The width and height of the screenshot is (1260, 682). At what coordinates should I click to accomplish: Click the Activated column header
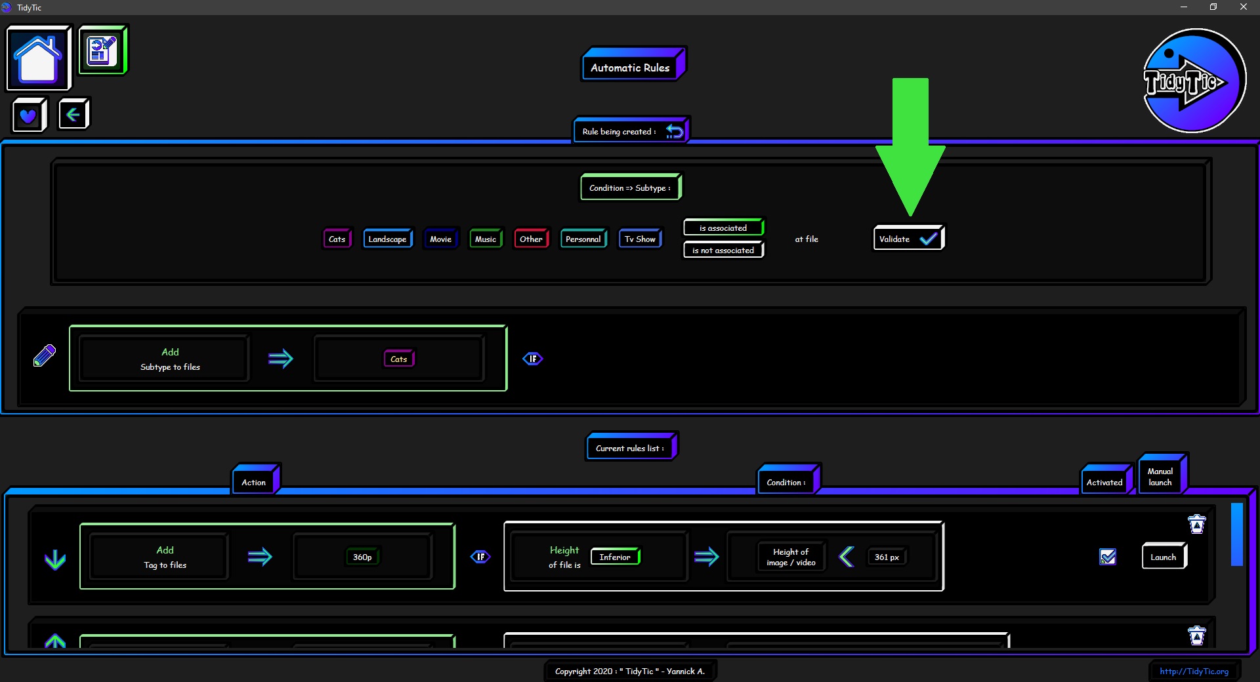click(x=1106, y=479)
